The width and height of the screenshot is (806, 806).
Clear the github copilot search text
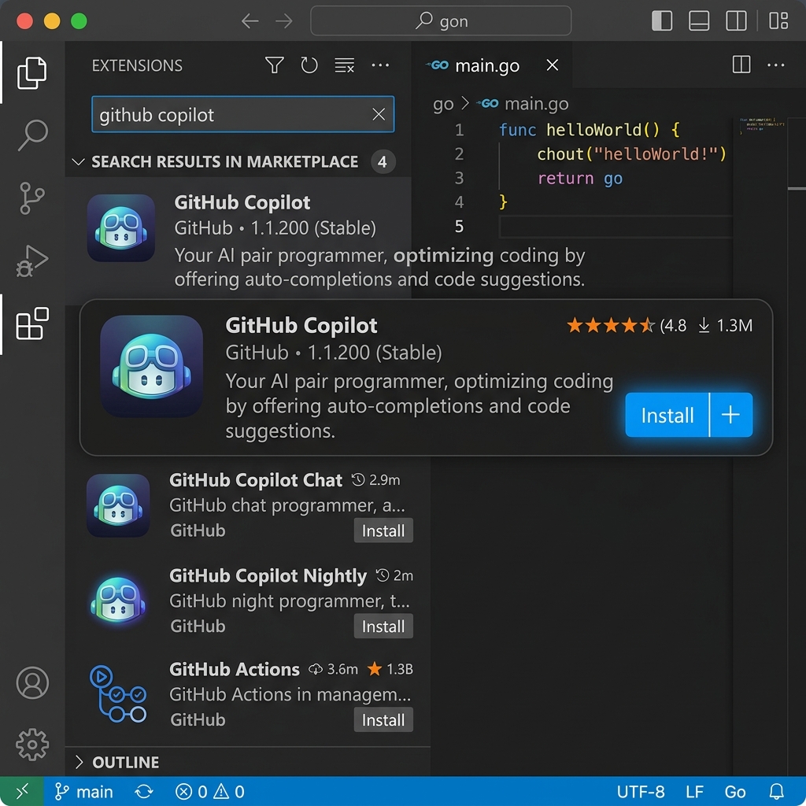point(379,114)
